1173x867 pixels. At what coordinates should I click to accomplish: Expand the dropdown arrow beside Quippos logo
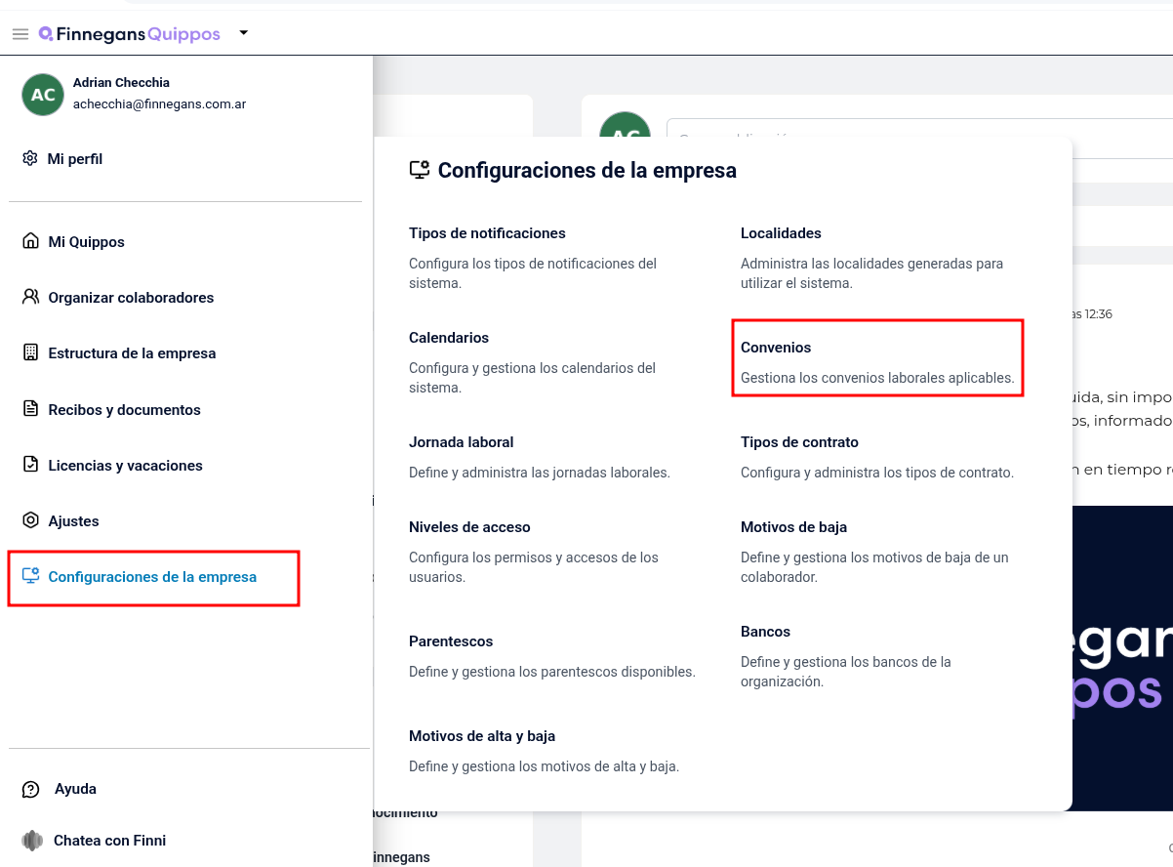244,33
